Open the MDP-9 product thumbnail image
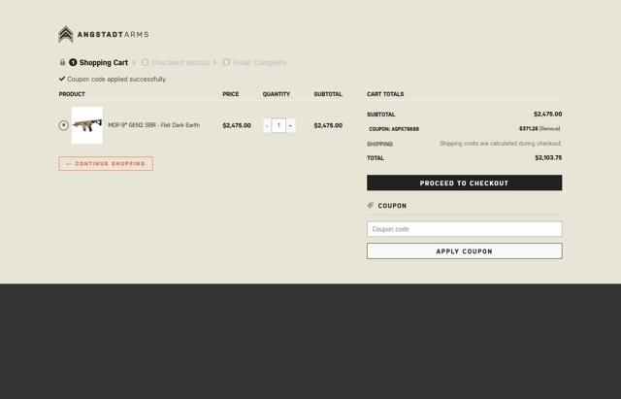621x399 pixels. pyautogui.click(x=86, y=125)
